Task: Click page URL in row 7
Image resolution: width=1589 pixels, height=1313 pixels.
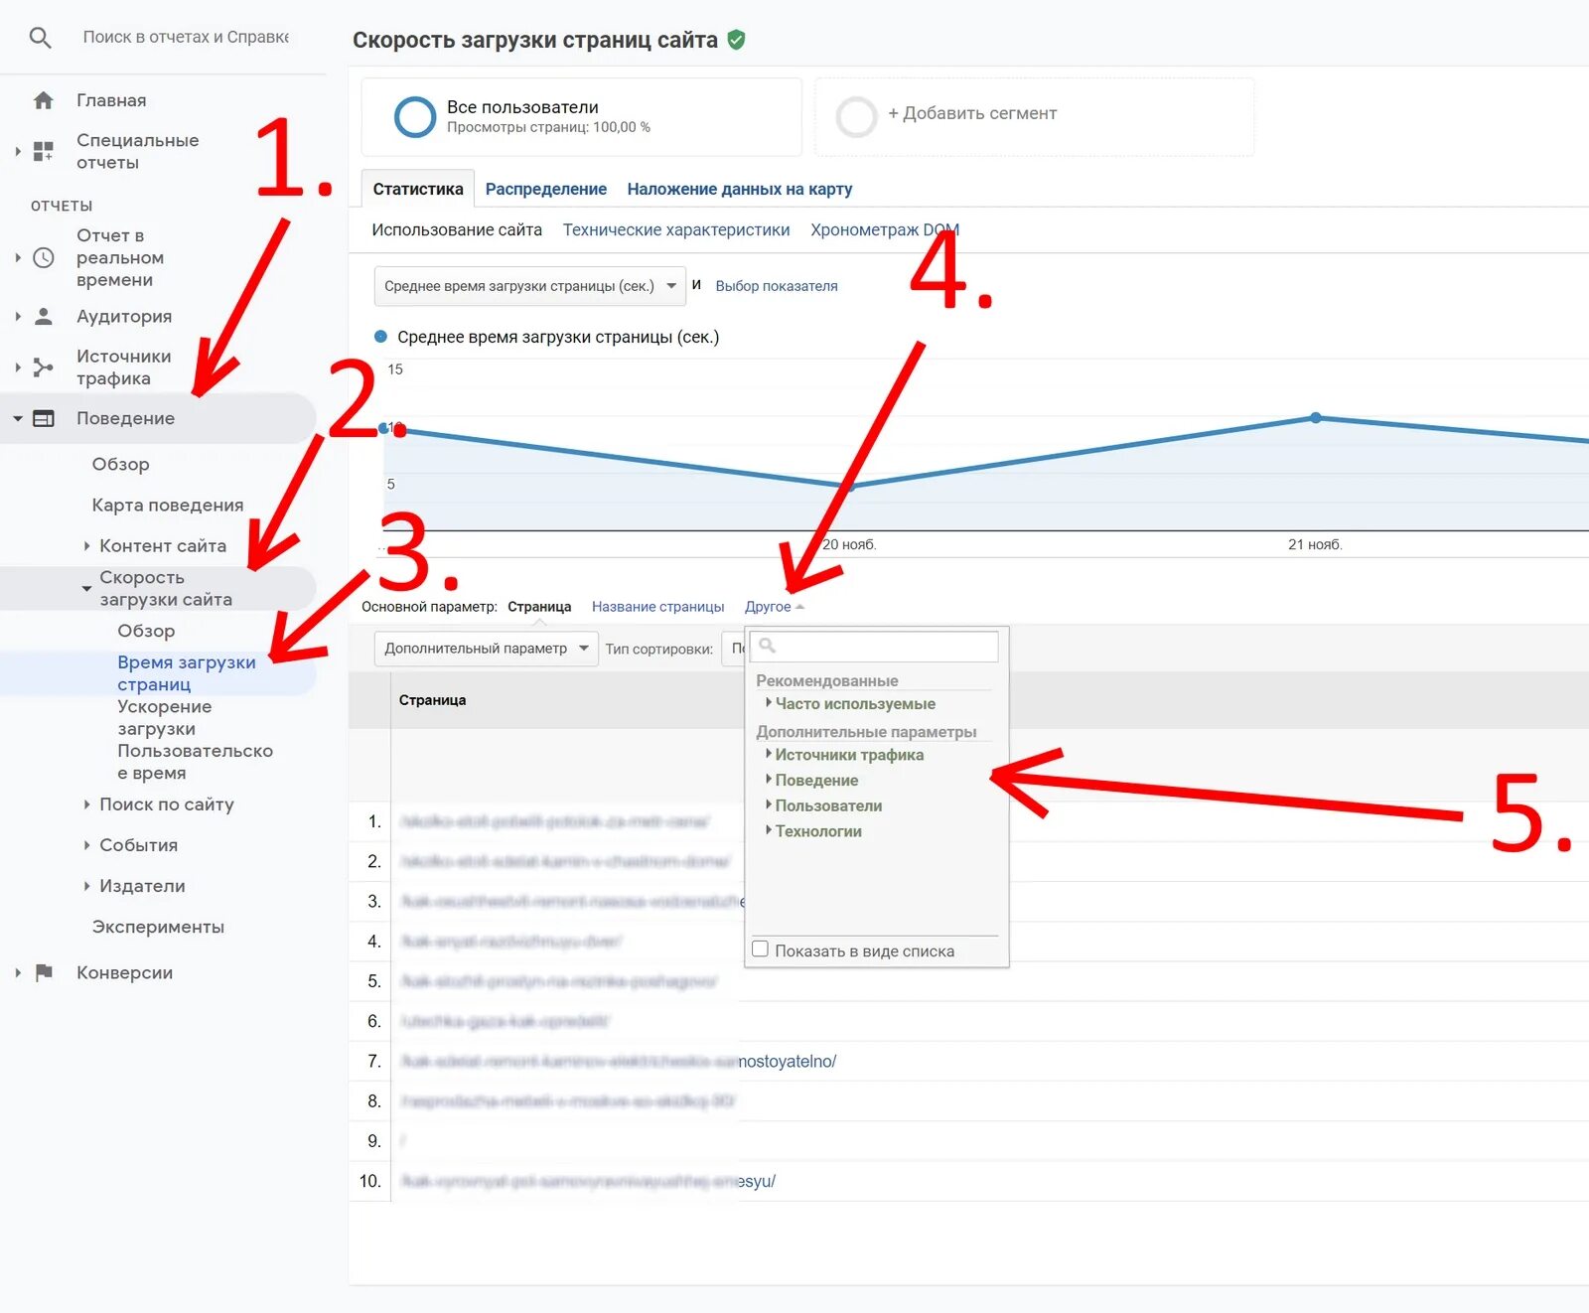Action: pyautogui.click(x=618, y=1062)
